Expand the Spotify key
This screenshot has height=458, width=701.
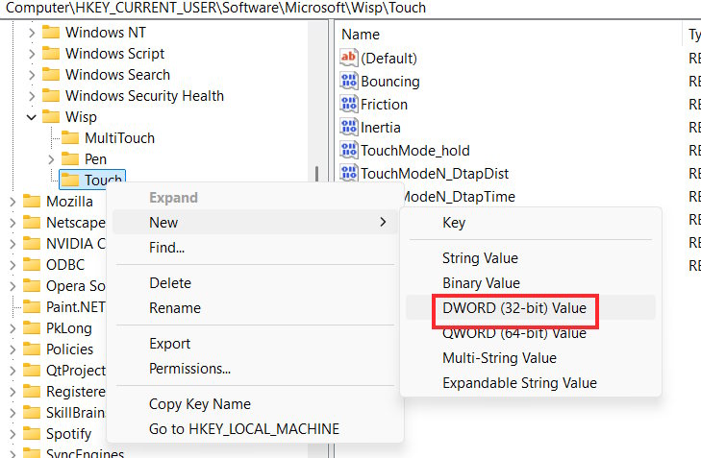click(x=13, y=434)
